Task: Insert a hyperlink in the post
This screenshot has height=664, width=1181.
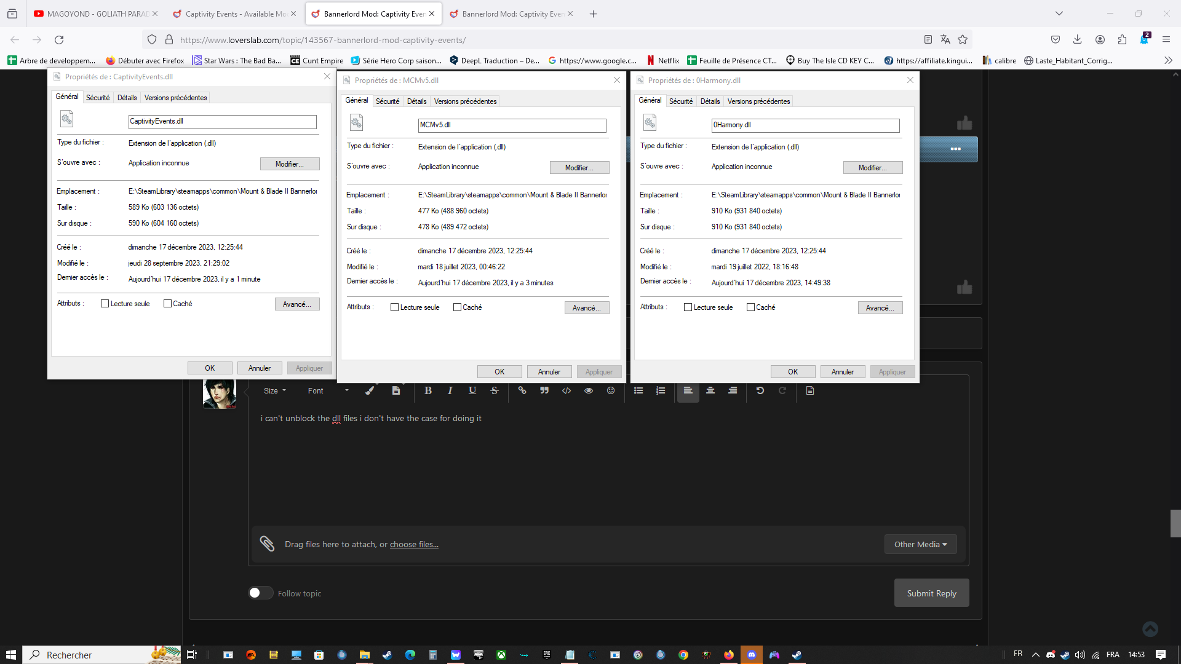Action: (x=522, y=390)
